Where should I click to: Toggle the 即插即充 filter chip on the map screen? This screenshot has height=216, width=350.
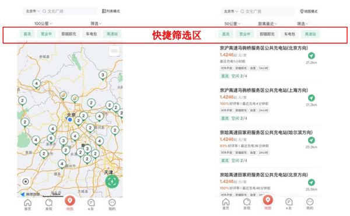[x=69, y=34]
